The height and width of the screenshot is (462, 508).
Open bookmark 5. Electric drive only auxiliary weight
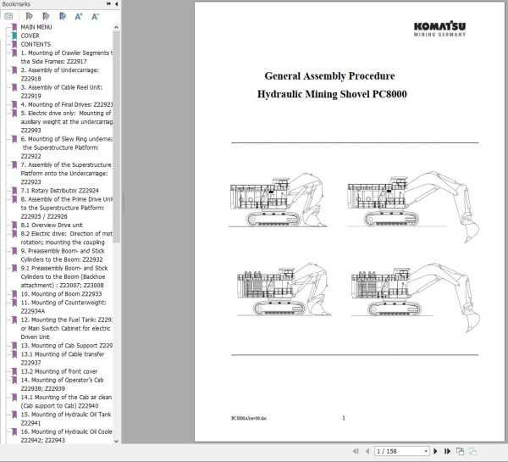66,122
